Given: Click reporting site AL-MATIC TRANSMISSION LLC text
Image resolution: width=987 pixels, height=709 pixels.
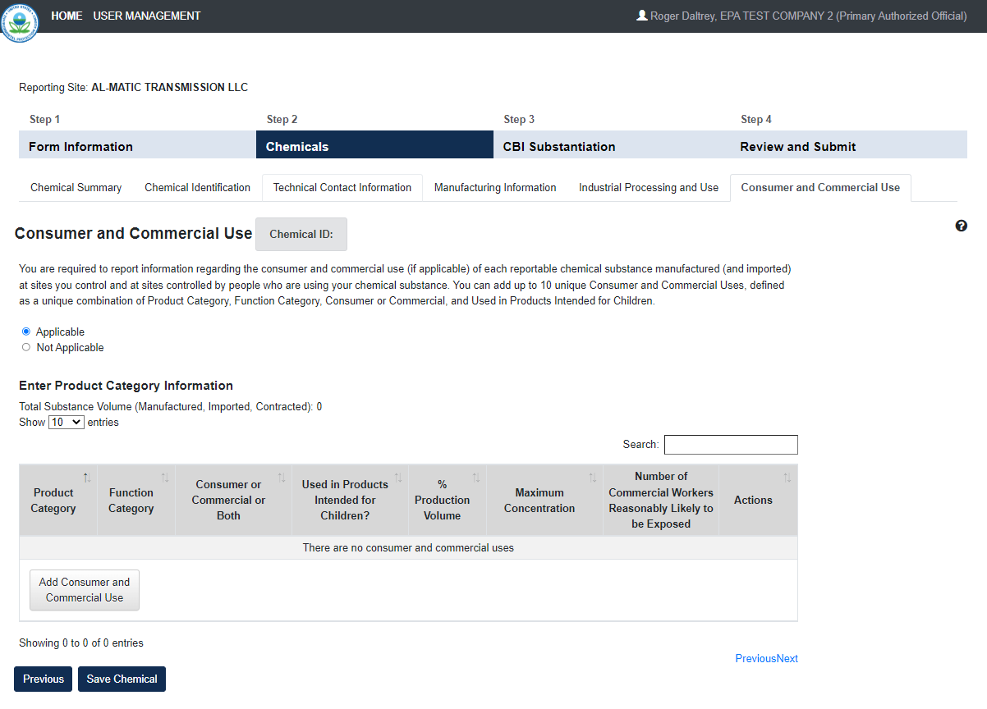Looking at the screenshot, I should point(169,87).
